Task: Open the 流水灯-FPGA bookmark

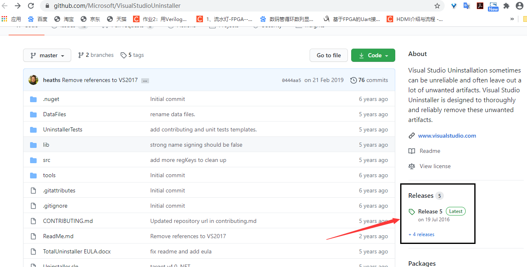Action: (x=224, y=19)
